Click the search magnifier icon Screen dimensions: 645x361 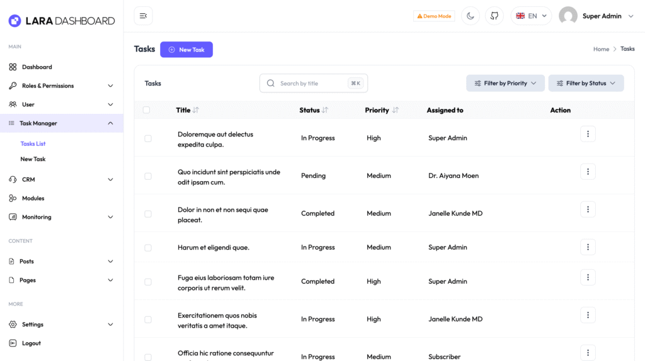270,84
